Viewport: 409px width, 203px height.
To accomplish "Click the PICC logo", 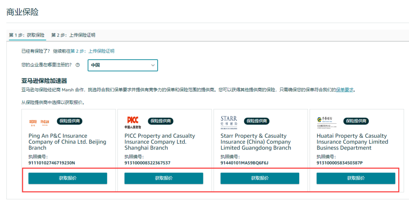I will tap(133, 123).
